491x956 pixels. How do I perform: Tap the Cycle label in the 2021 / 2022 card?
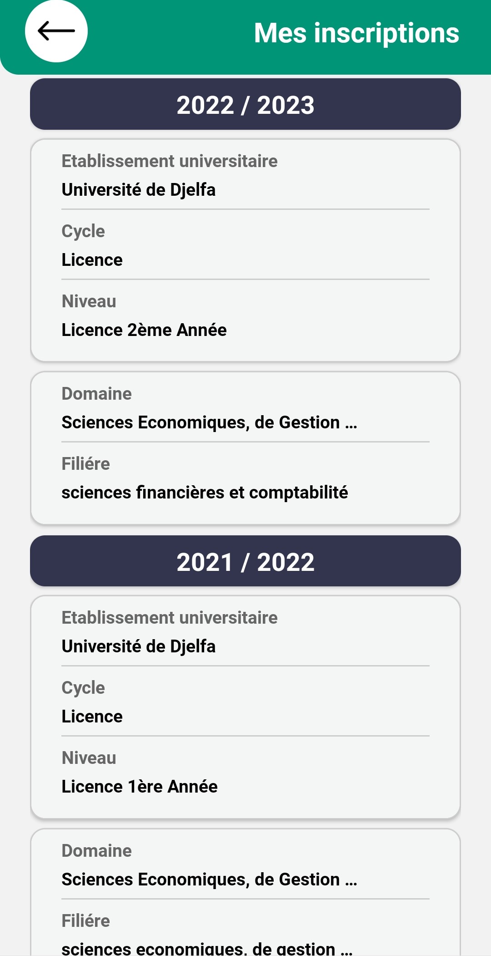click(x=83, y=688)
